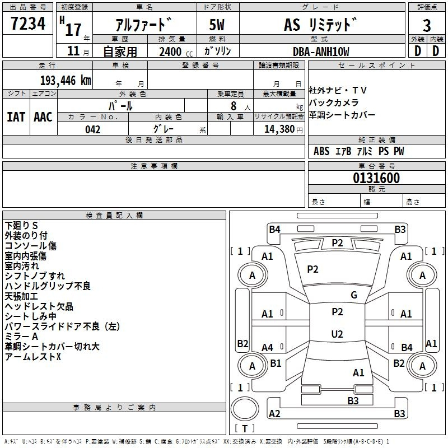Select the mileage 193,446 km
Image resolution: width=448 pixels, height=448 pixels.
click(66, 81)
